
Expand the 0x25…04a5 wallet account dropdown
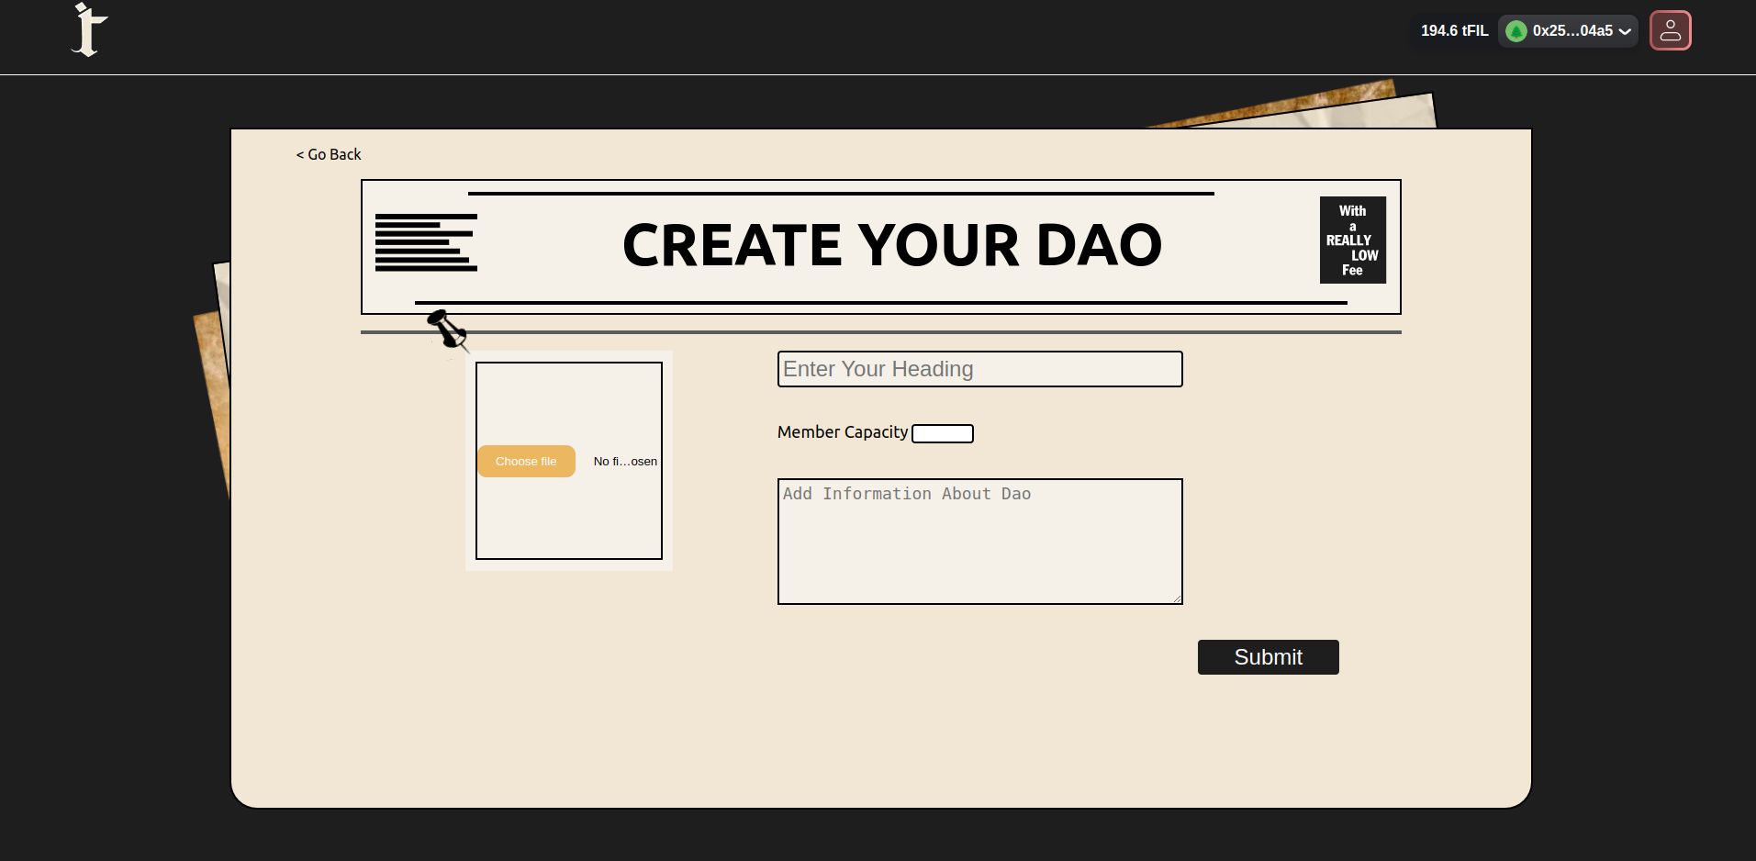(x=1568, y=31)
